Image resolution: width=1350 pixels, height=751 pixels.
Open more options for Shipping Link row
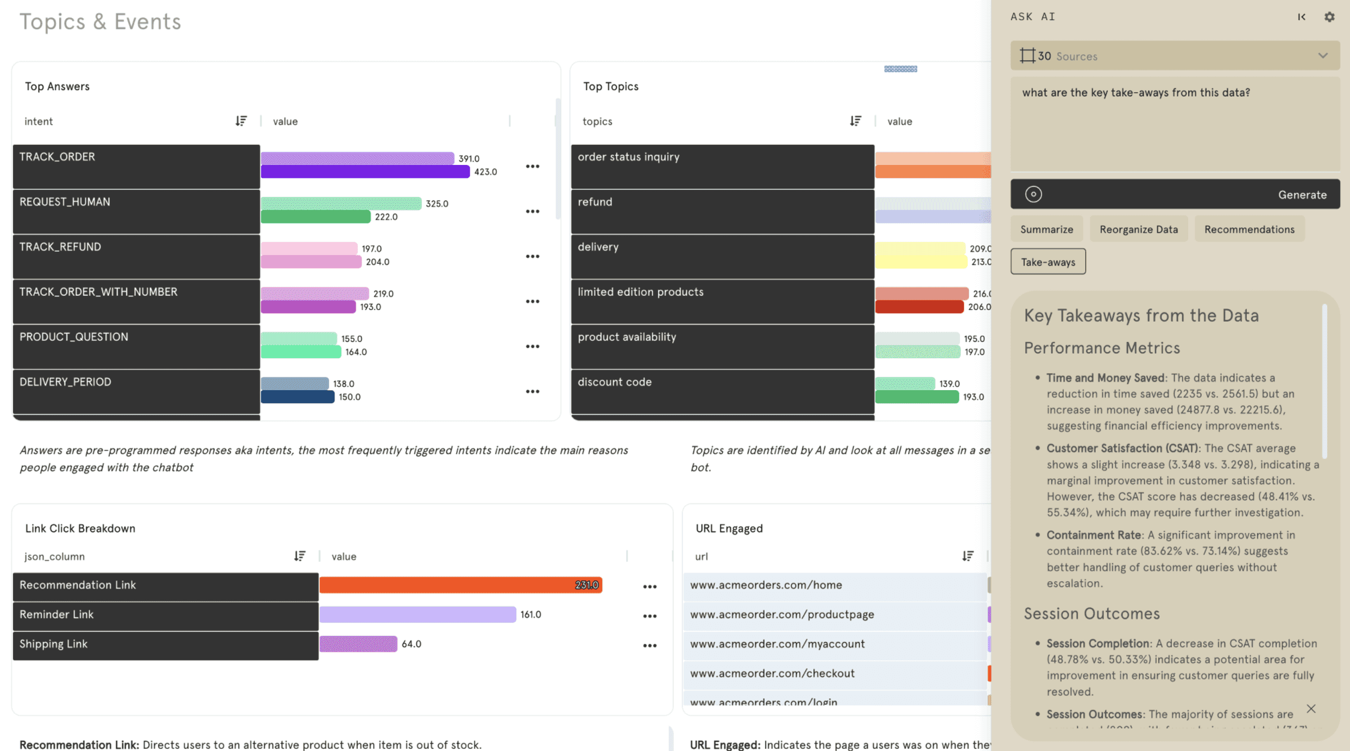tap(649, 646)
